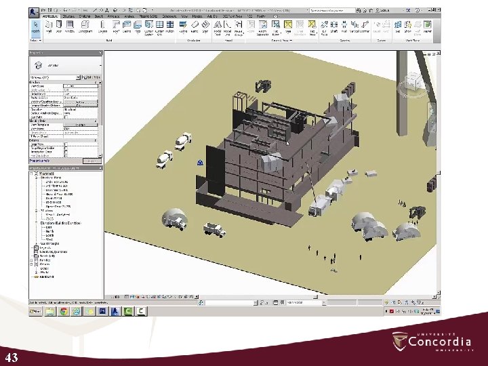The image size is (488, 366).
Task: Select the Curtain Grid tool
Action: [x=159, y=28]
